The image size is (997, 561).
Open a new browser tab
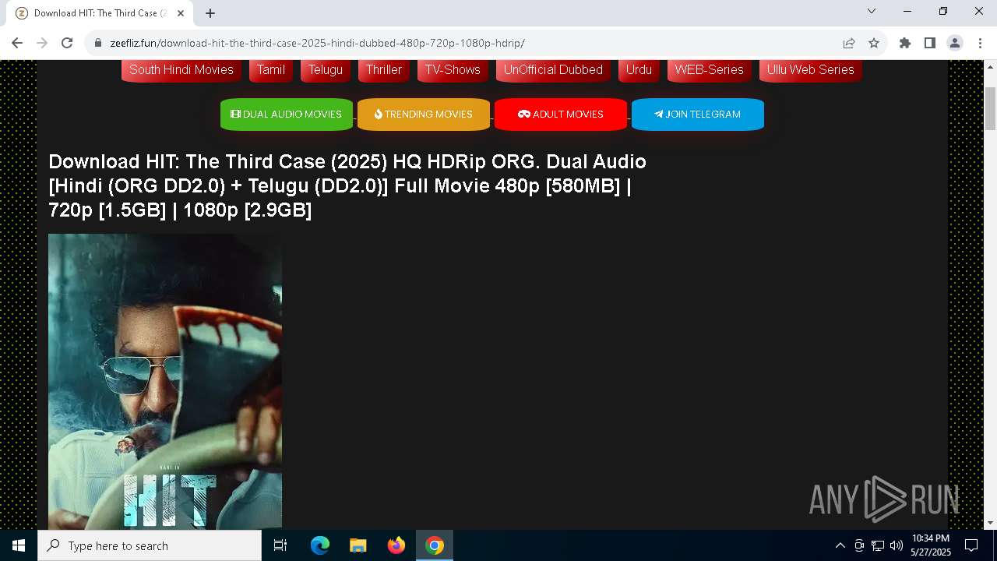[x=210, y=13]
